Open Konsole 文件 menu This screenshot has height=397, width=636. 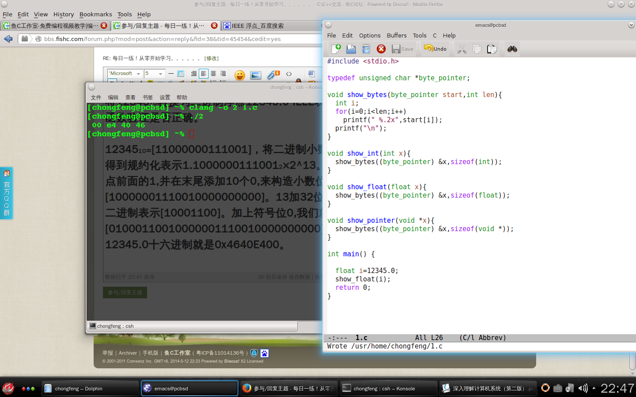point(96,97)
